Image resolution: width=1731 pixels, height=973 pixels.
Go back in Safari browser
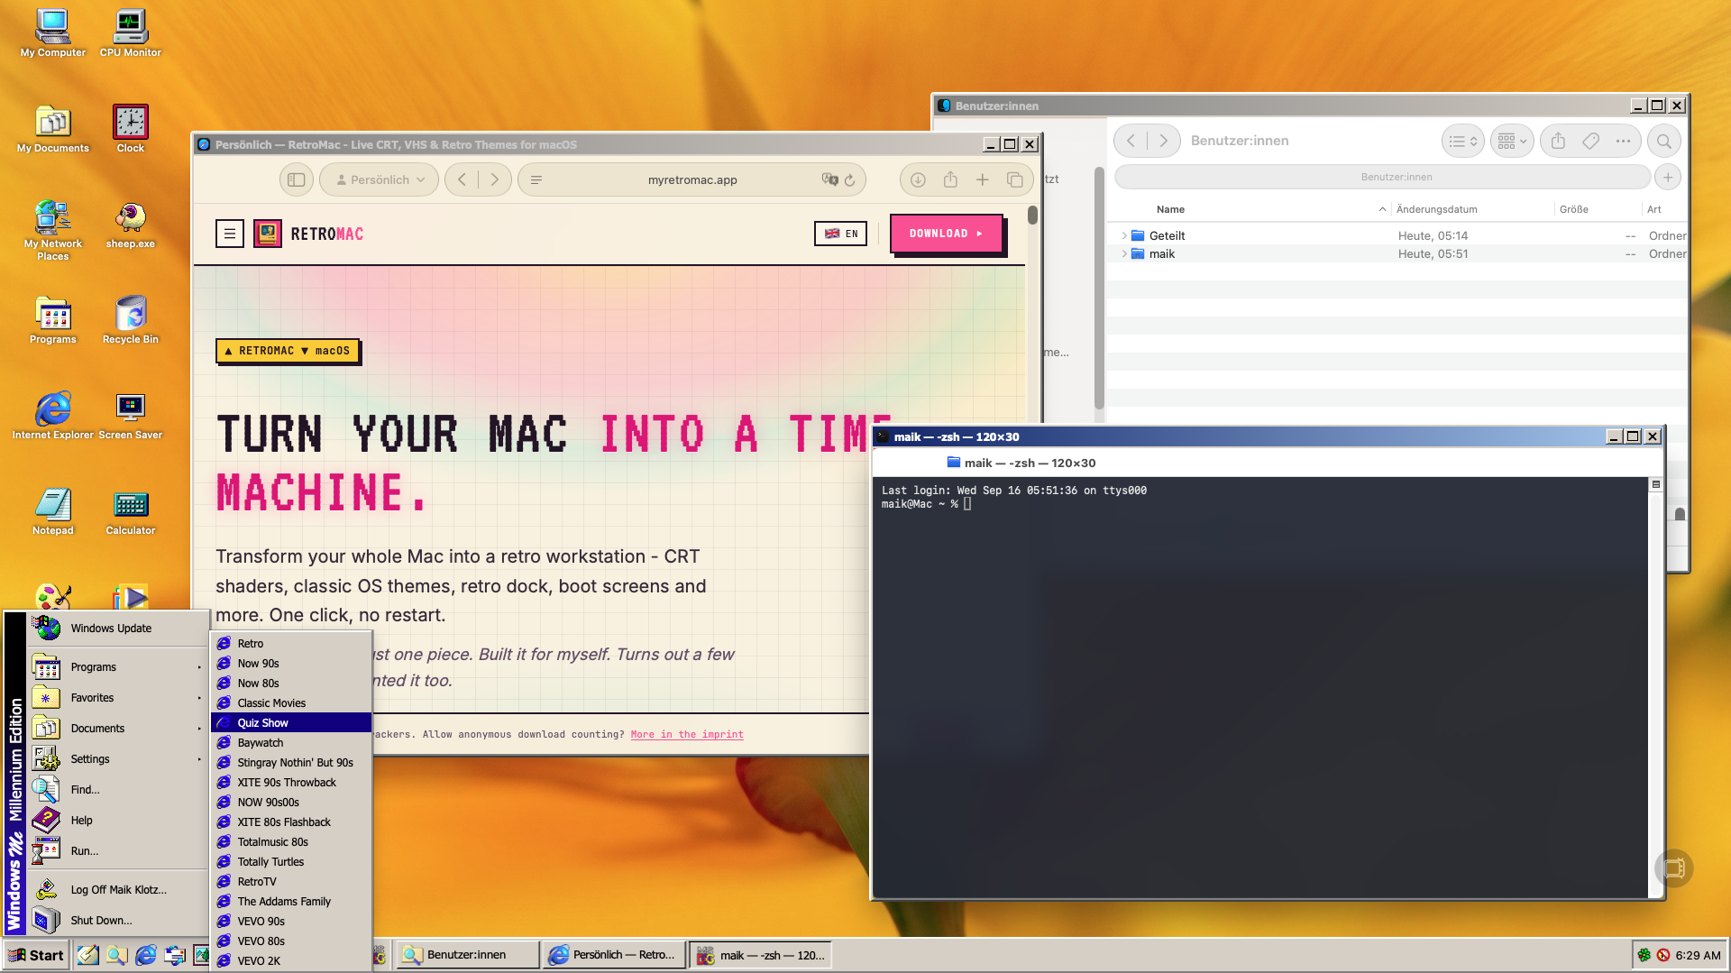pos(463,179)
